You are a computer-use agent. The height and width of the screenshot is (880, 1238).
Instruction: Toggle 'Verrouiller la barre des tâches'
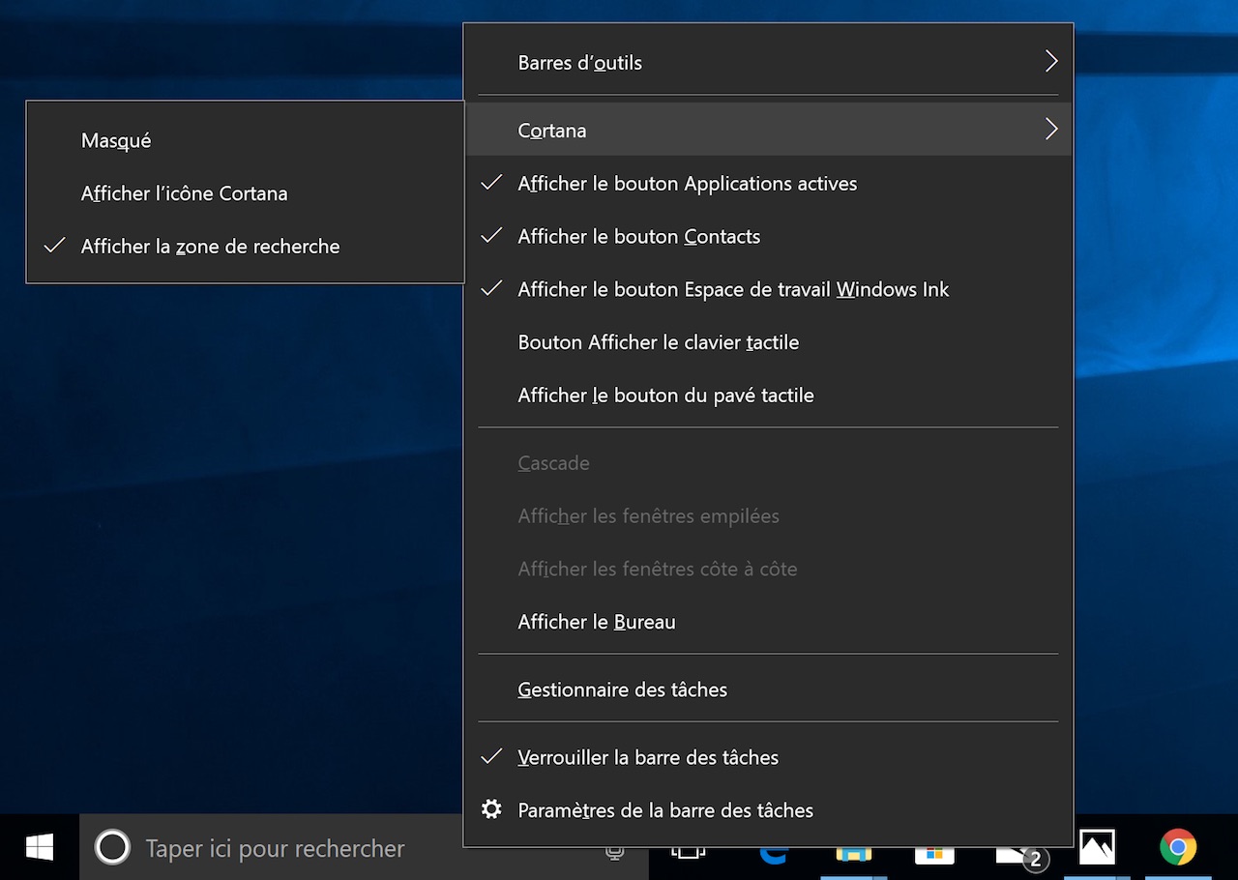[x=769, y=757]
